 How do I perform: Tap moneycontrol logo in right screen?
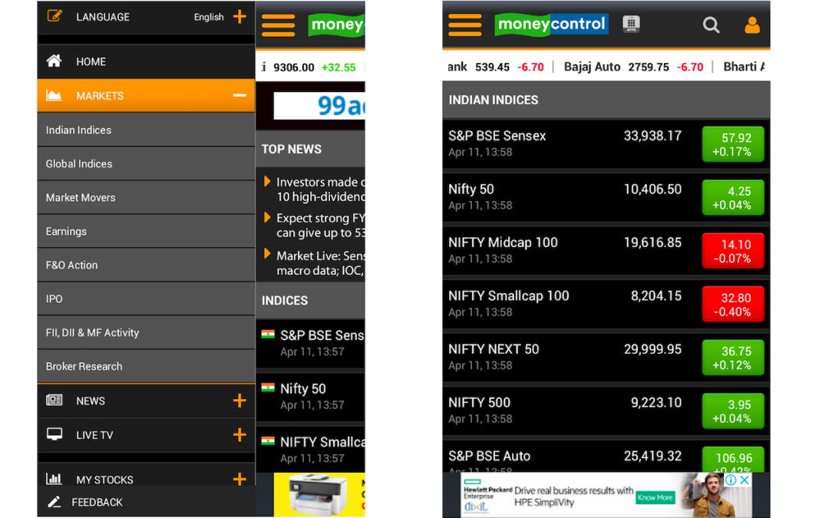click(551, 25)
